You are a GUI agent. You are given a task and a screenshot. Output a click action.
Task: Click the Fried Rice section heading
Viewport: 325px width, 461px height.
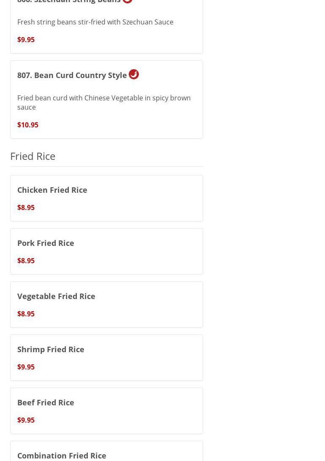[x=33, y=156]
